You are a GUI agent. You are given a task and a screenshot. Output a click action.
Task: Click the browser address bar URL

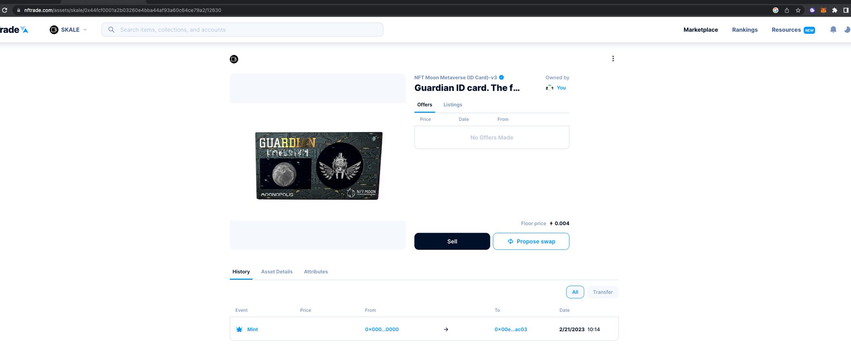(x=123, y=10)
